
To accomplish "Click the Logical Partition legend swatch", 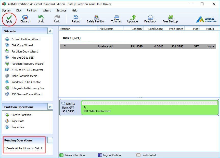I will [x=100, y=155].
